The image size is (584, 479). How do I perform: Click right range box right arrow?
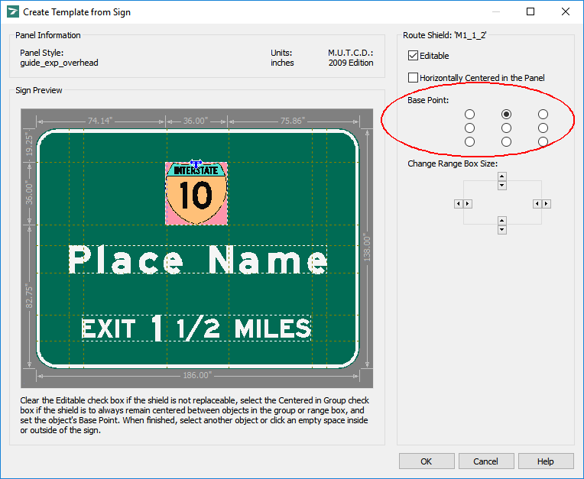[x=547, y=203]
